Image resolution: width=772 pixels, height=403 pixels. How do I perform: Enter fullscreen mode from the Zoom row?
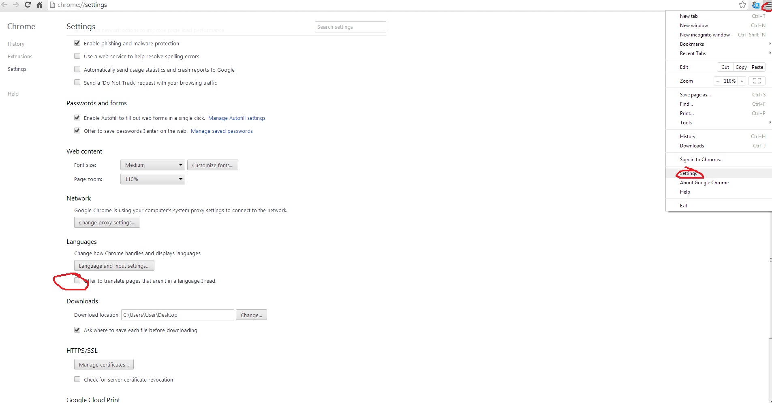757,81
